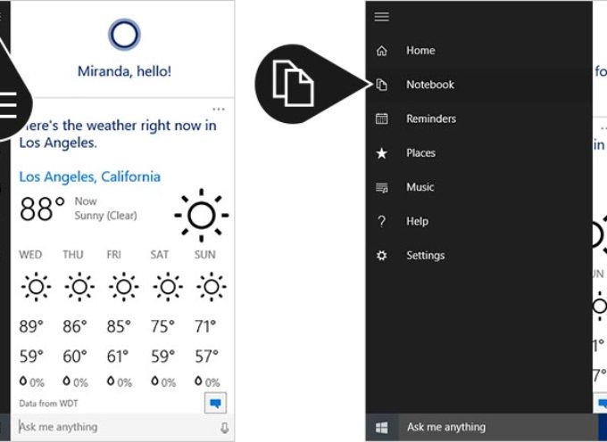Click the Places star icon
Screen dimensions: 607x442
click(382, 153)
